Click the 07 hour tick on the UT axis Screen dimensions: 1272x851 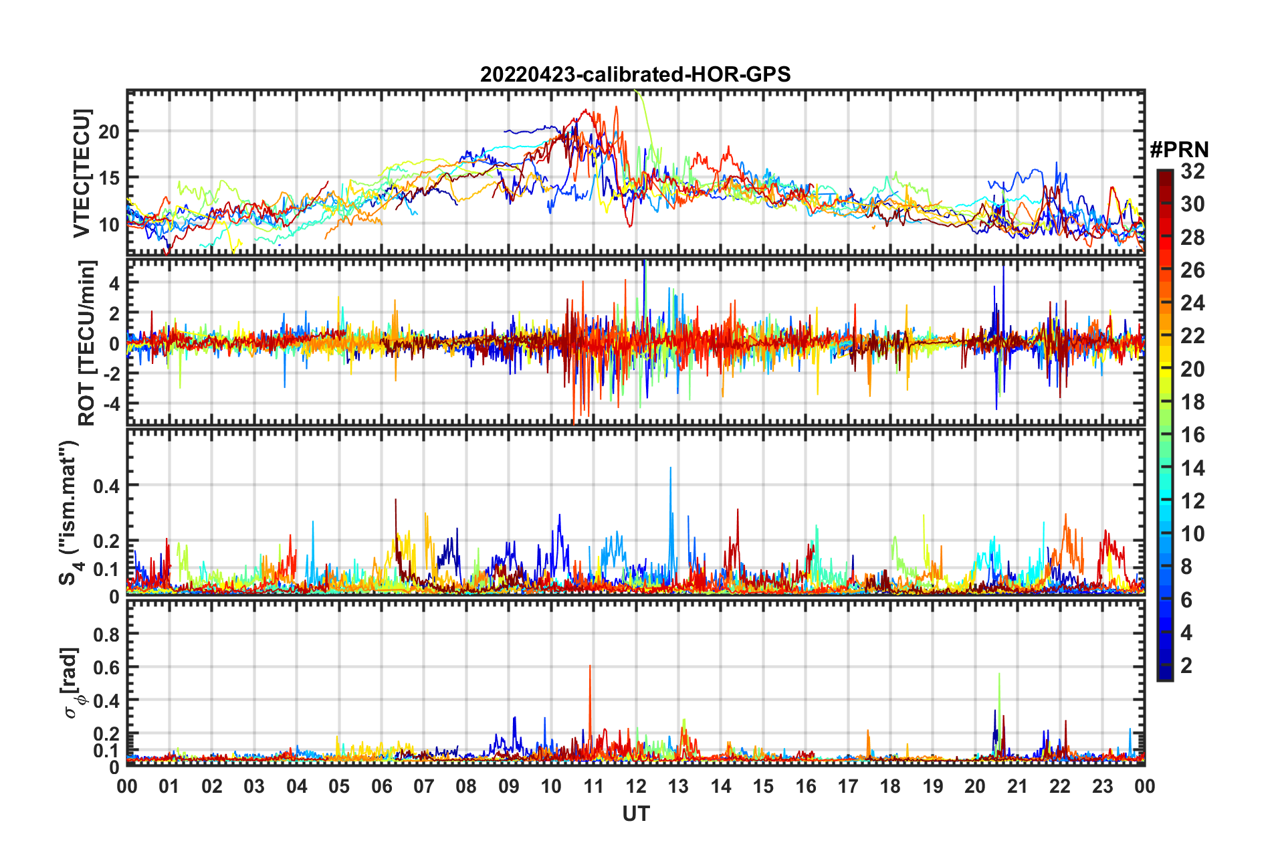pyautogui.click(x=424, y=786)
